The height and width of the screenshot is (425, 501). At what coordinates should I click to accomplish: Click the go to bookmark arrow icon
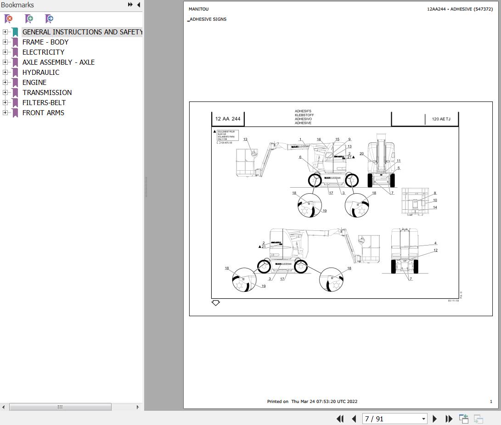coord(49,19)
